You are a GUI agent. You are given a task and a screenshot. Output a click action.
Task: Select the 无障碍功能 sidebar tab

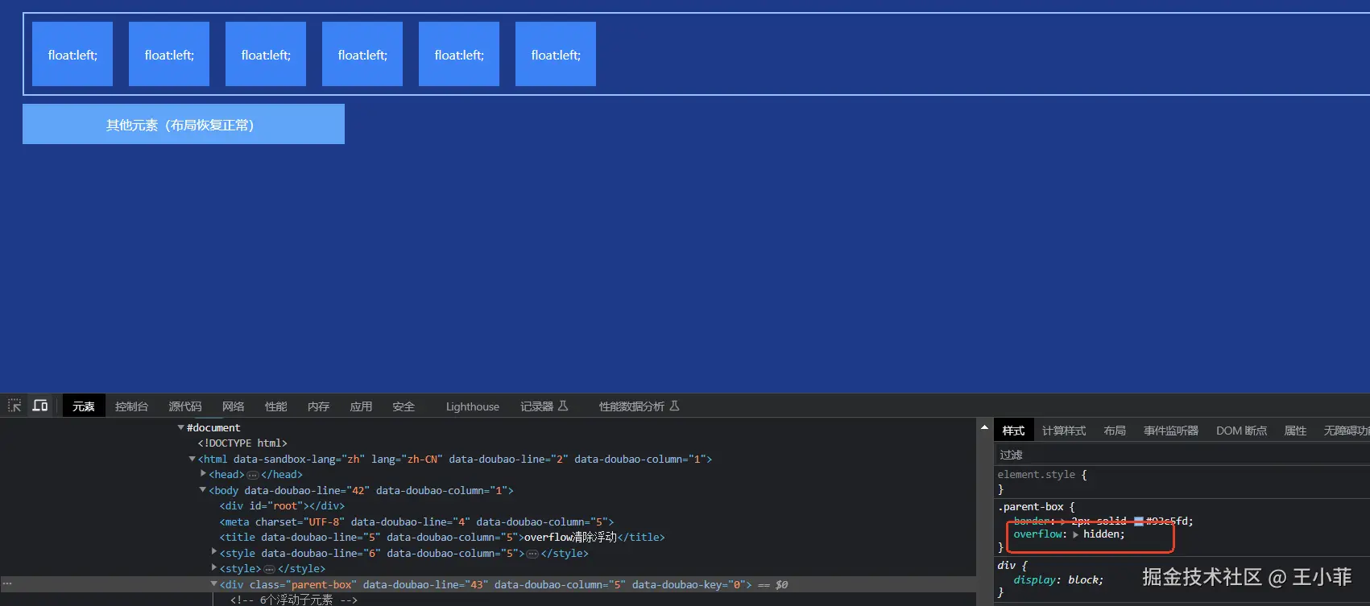pyautogui.click(x=1346, y=431)
